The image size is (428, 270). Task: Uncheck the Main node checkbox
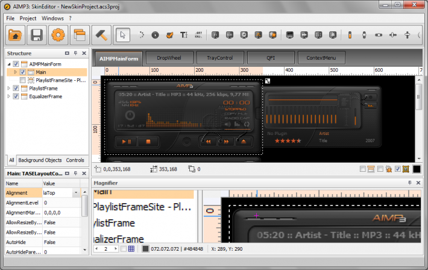tap(23, 72)
